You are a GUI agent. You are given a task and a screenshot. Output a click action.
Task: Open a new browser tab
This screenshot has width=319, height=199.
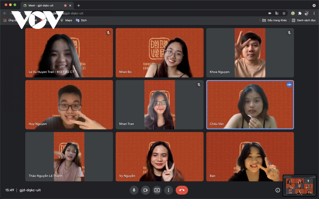click(x=79, y=5)
